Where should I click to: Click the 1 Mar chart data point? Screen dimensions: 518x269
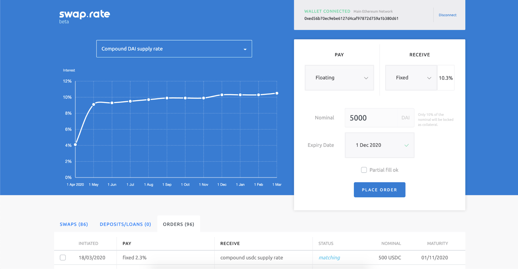pos(277,93)
